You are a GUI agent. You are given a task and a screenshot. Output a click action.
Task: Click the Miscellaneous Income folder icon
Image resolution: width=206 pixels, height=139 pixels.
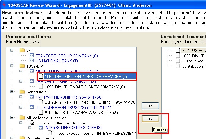click(22, 117)
